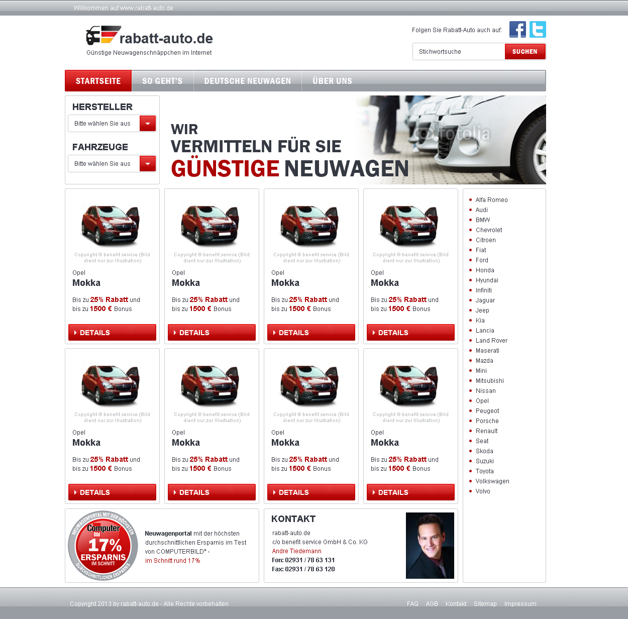The width and height of the screenshot is (628, 619).
Task: Select Mini from the brand list
Action: (x=481, y=371)
